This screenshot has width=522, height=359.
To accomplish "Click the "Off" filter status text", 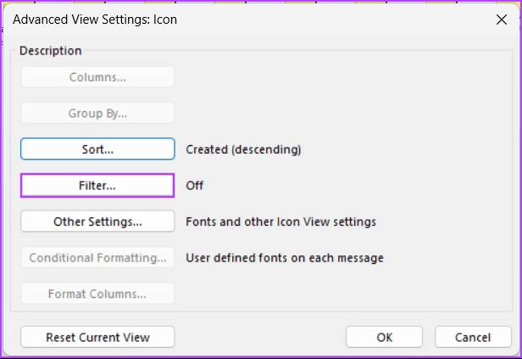I will tap(195, 185).
